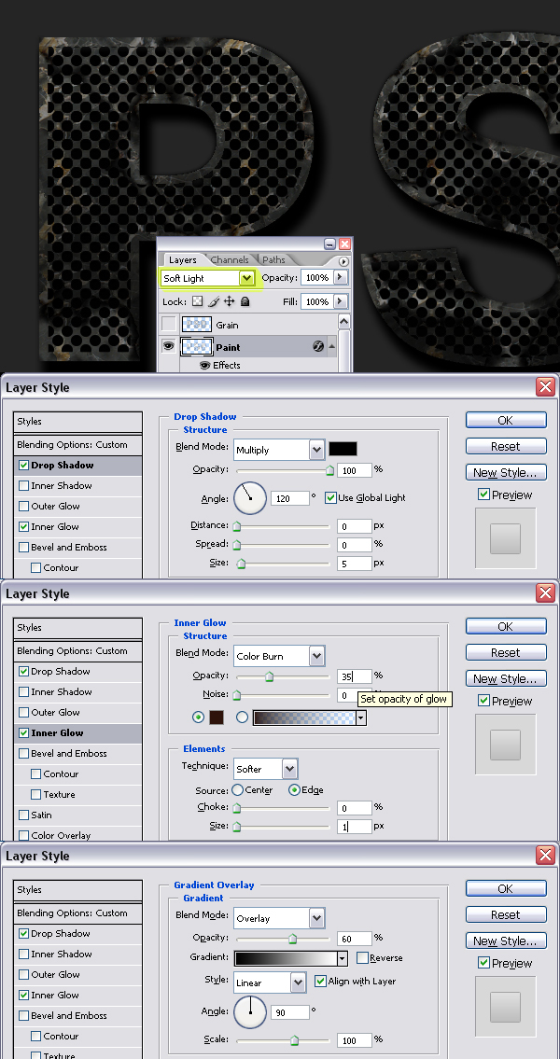Select Outer Glow entry in Gradient Overlay dialog
Image resolution: width=560 pixels, height=1059 pixels.
[77, 975]
